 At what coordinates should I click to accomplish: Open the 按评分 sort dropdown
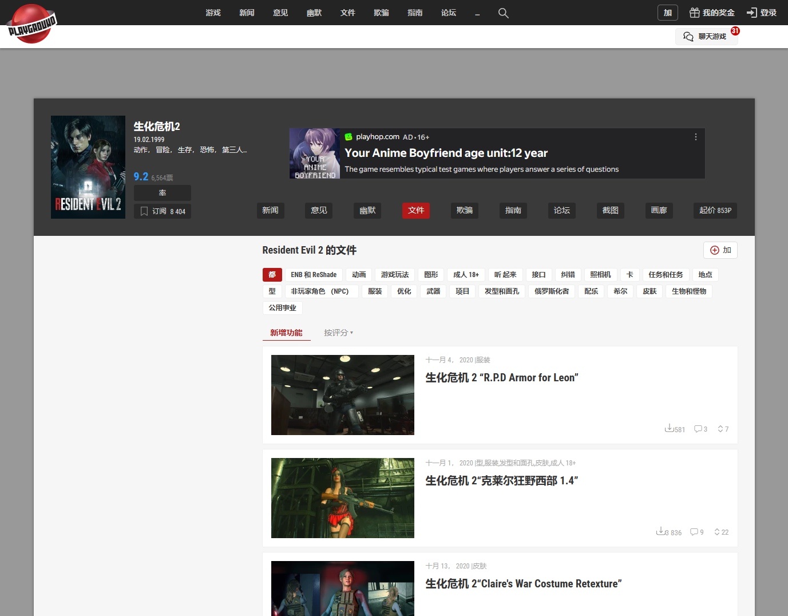(x=338, y=333)
